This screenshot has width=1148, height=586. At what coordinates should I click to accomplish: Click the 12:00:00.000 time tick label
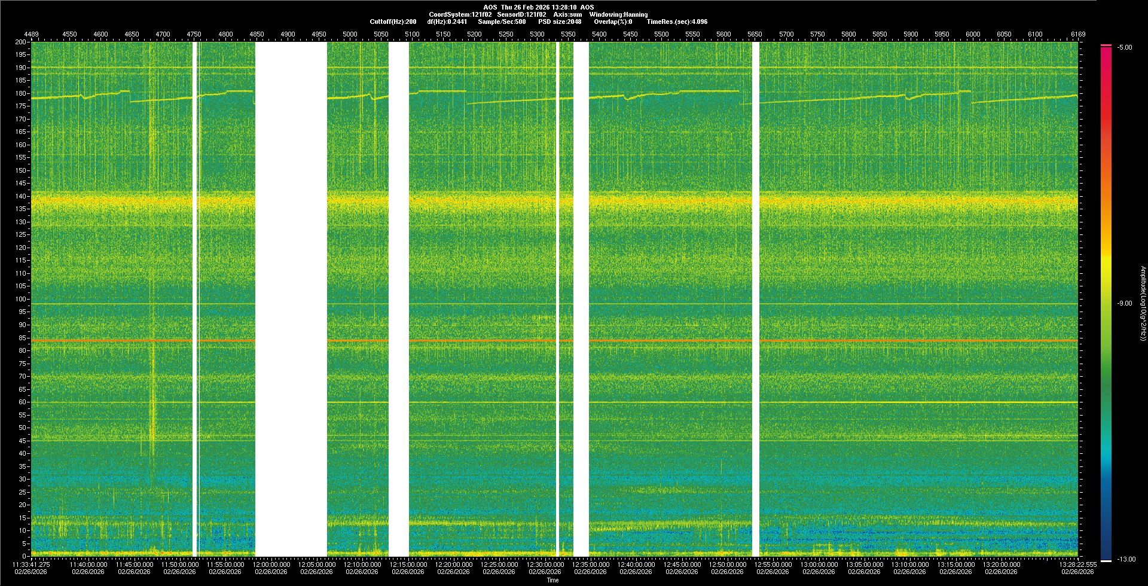tap(271, 564)
